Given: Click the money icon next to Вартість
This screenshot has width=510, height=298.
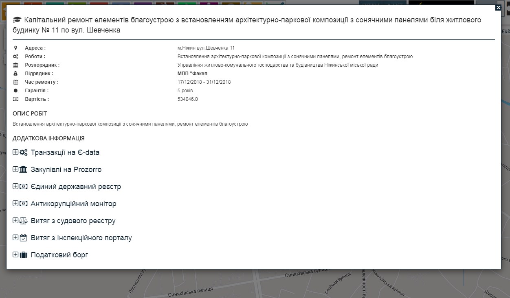Looking at the screenshot, I should click(x=15, y=99).
